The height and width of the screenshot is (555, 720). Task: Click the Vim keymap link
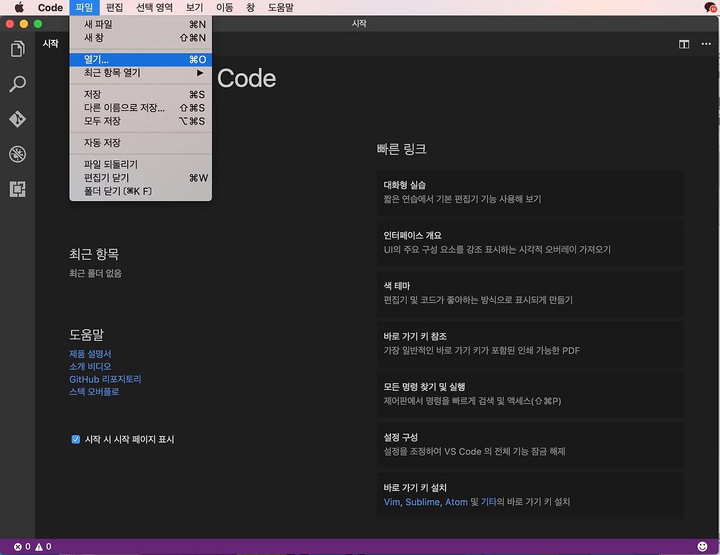point(391,502)
